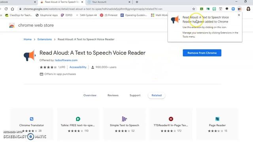Open the Read Aloud extension megaphone icon in toolbar
This screenshot has width=253, height=142.
pyautogui.click(x=240, y=9)
